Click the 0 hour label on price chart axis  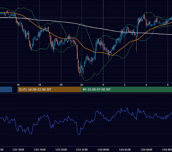(103, 85)
